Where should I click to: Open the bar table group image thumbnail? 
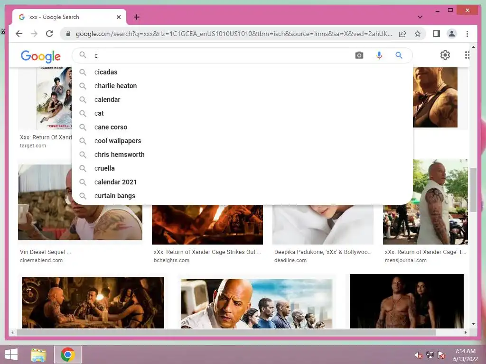click(93, 302)
